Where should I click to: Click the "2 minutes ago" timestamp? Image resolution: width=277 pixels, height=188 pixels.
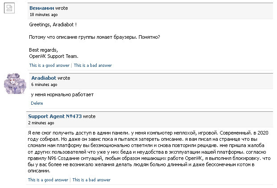[41, 123]
